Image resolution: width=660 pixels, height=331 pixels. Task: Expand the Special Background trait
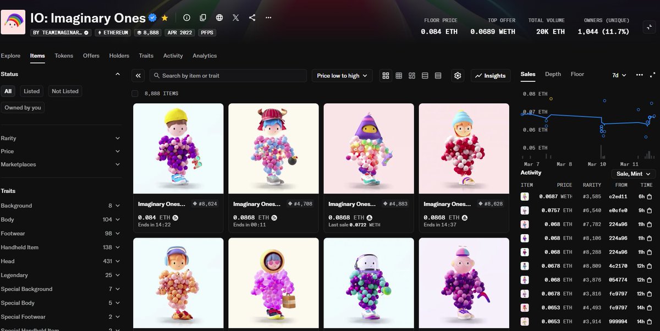click(61, 289)
